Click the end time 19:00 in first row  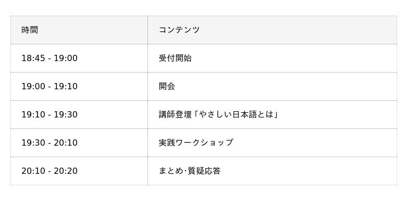point(66,58)
